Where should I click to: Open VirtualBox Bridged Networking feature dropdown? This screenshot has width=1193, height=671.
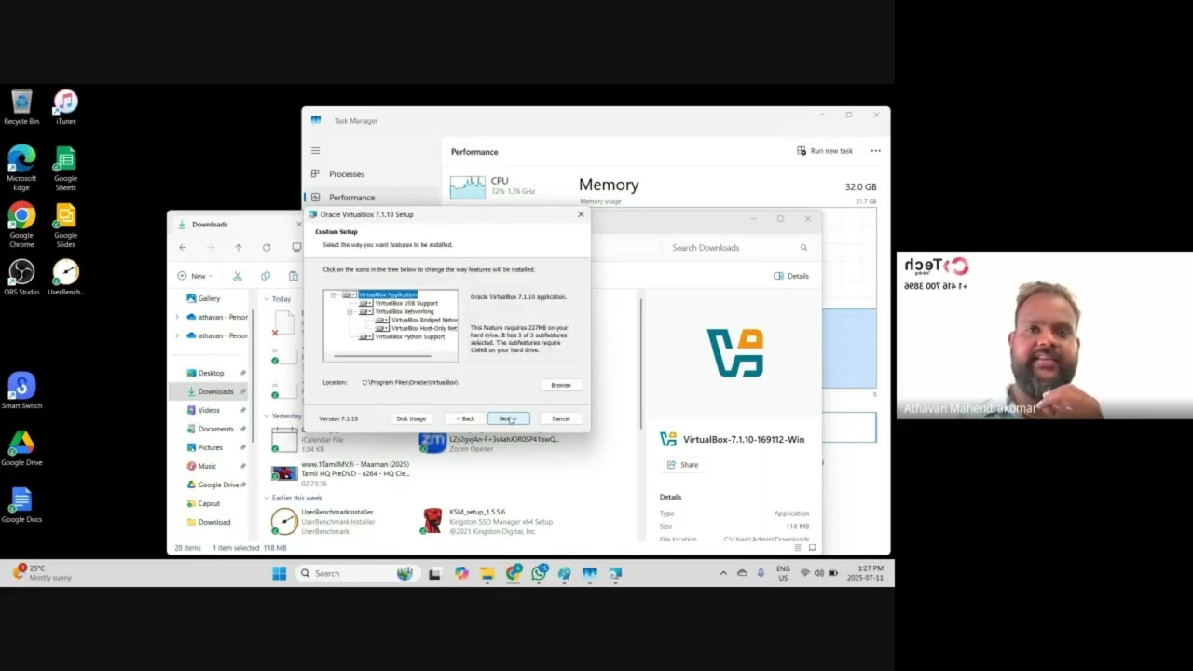(382, 320)
